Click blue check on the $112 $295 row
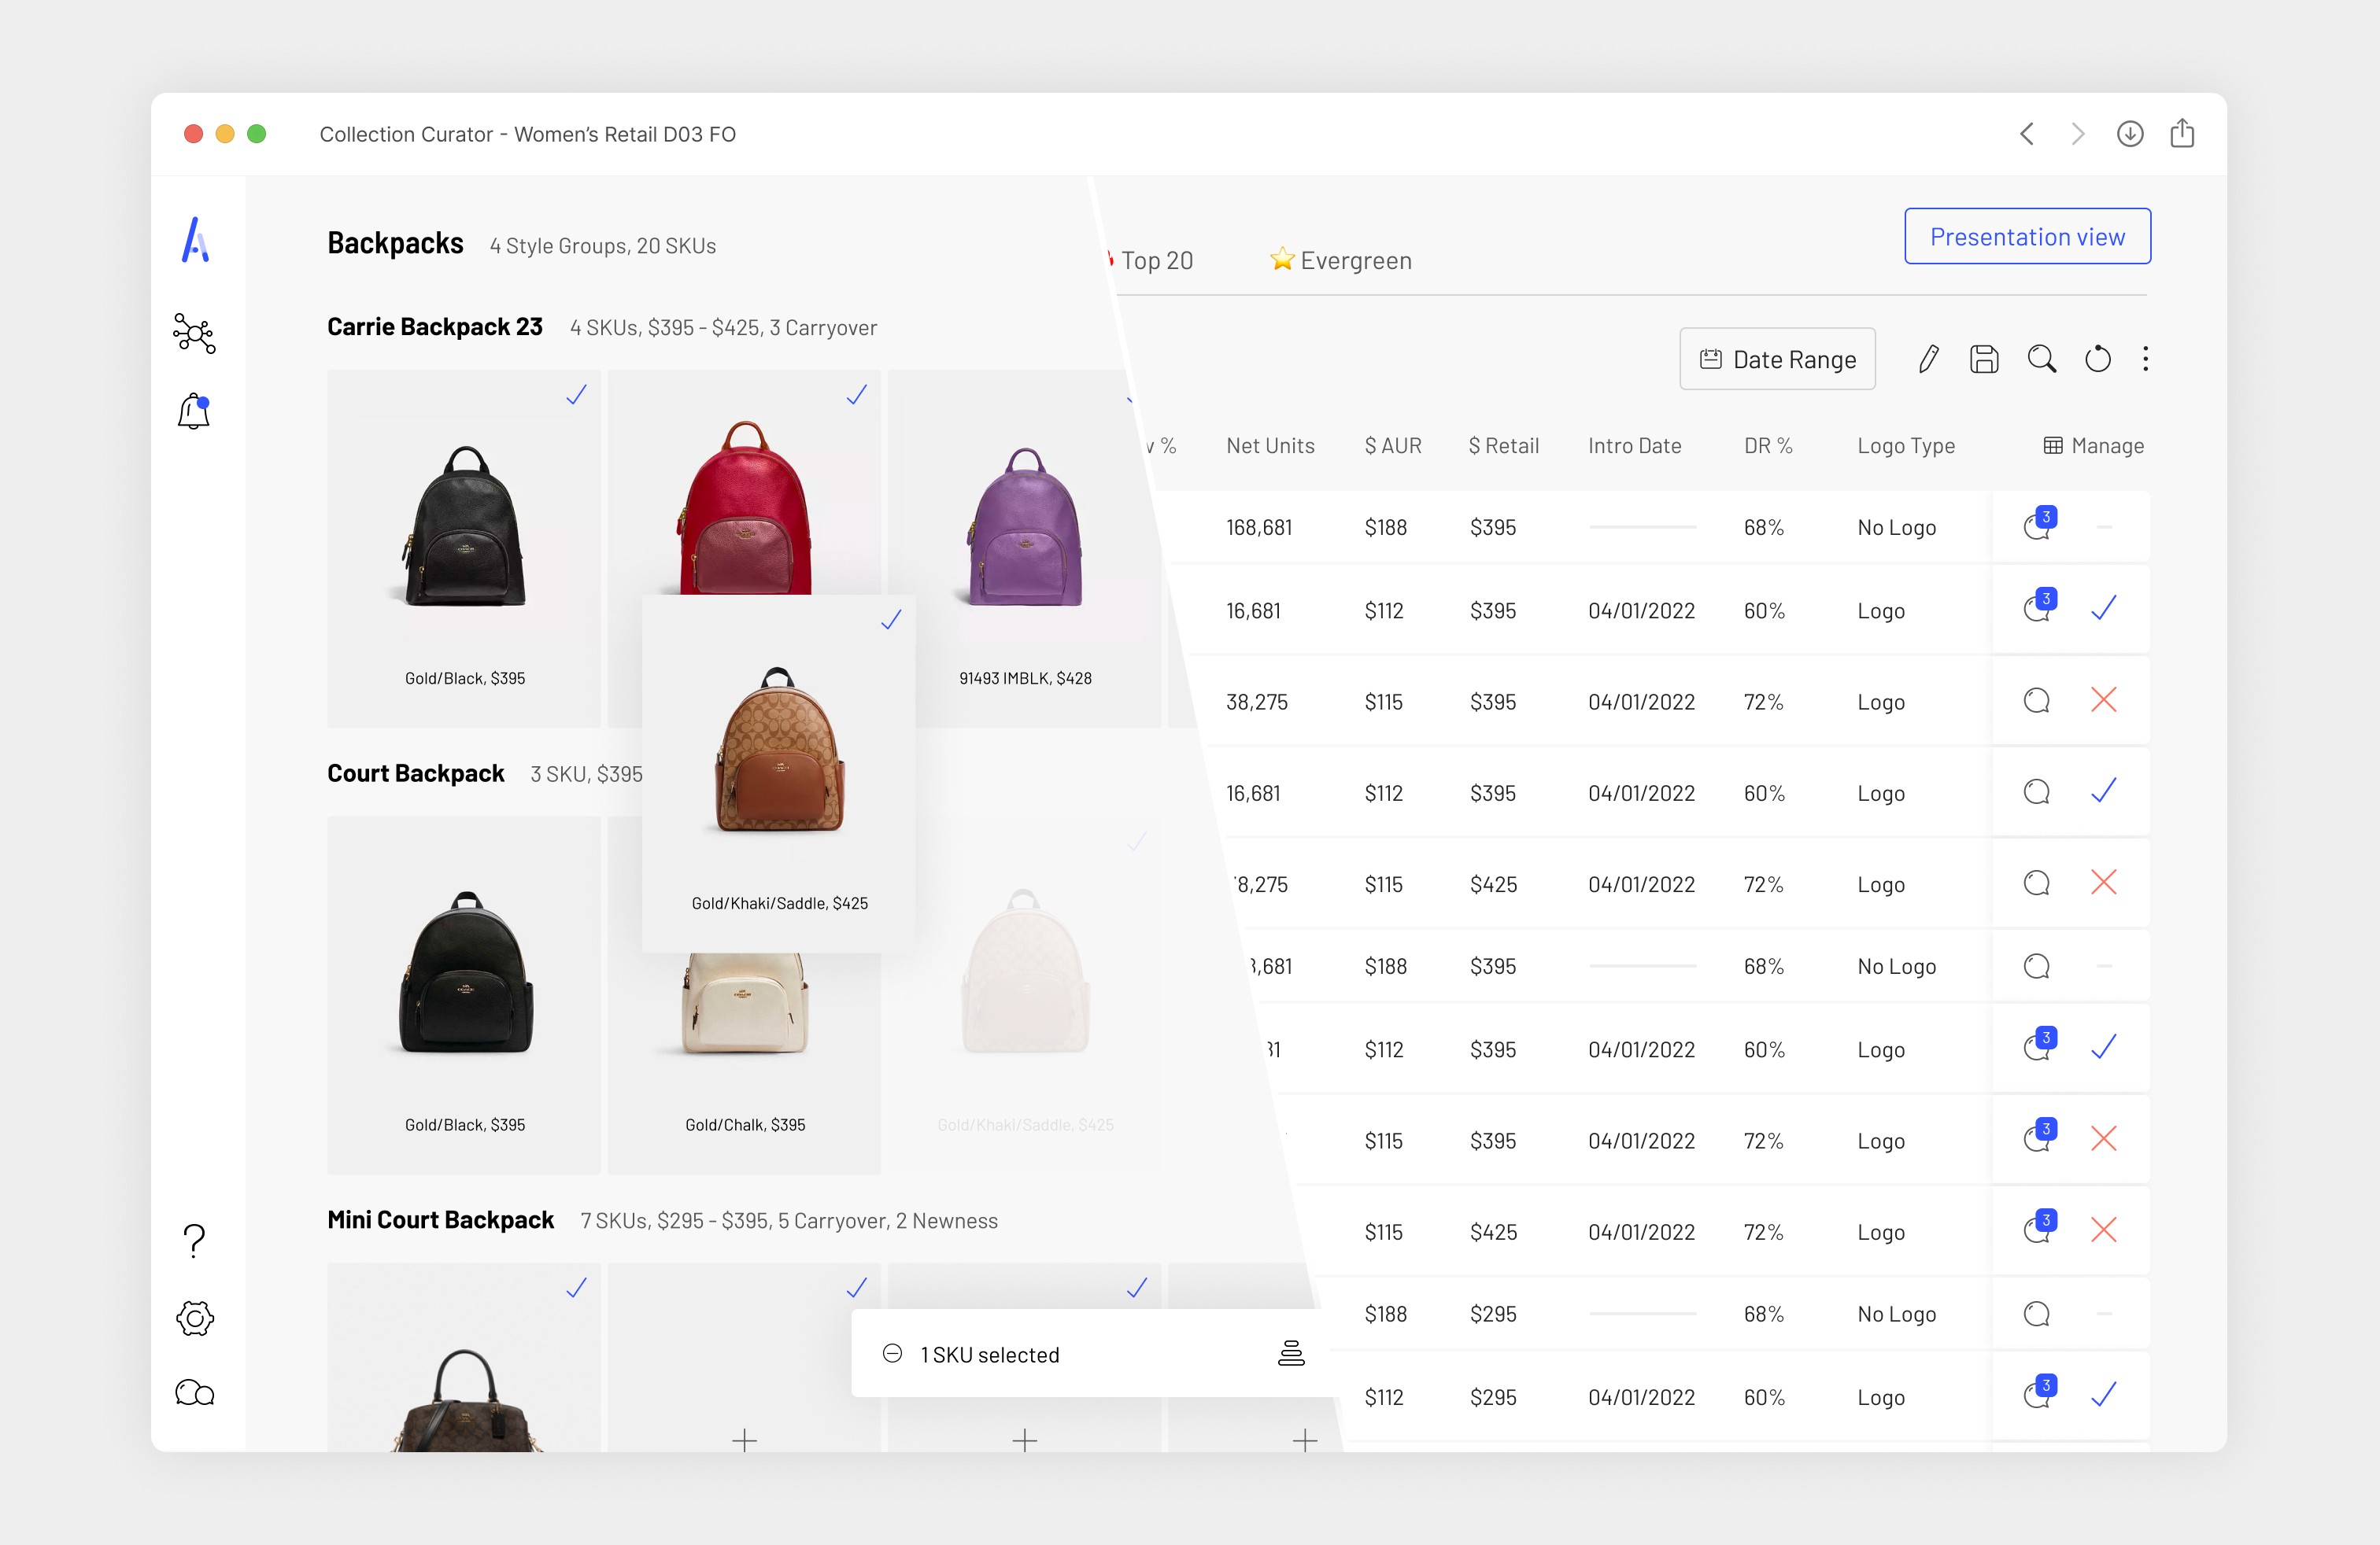 coord(2104,1393)
